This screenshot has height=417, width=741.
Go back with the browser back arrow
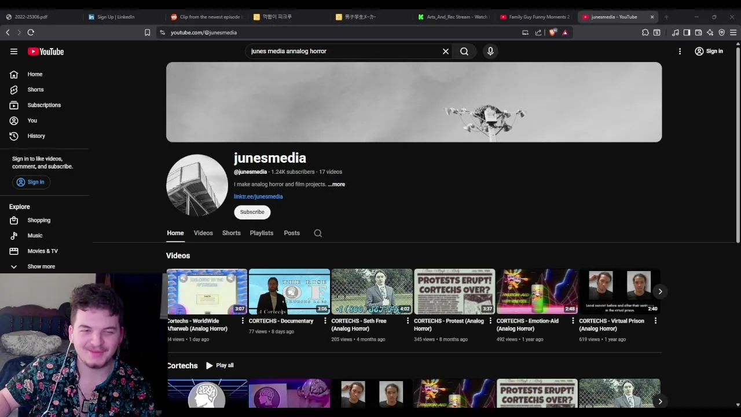[x=8, y=32]
